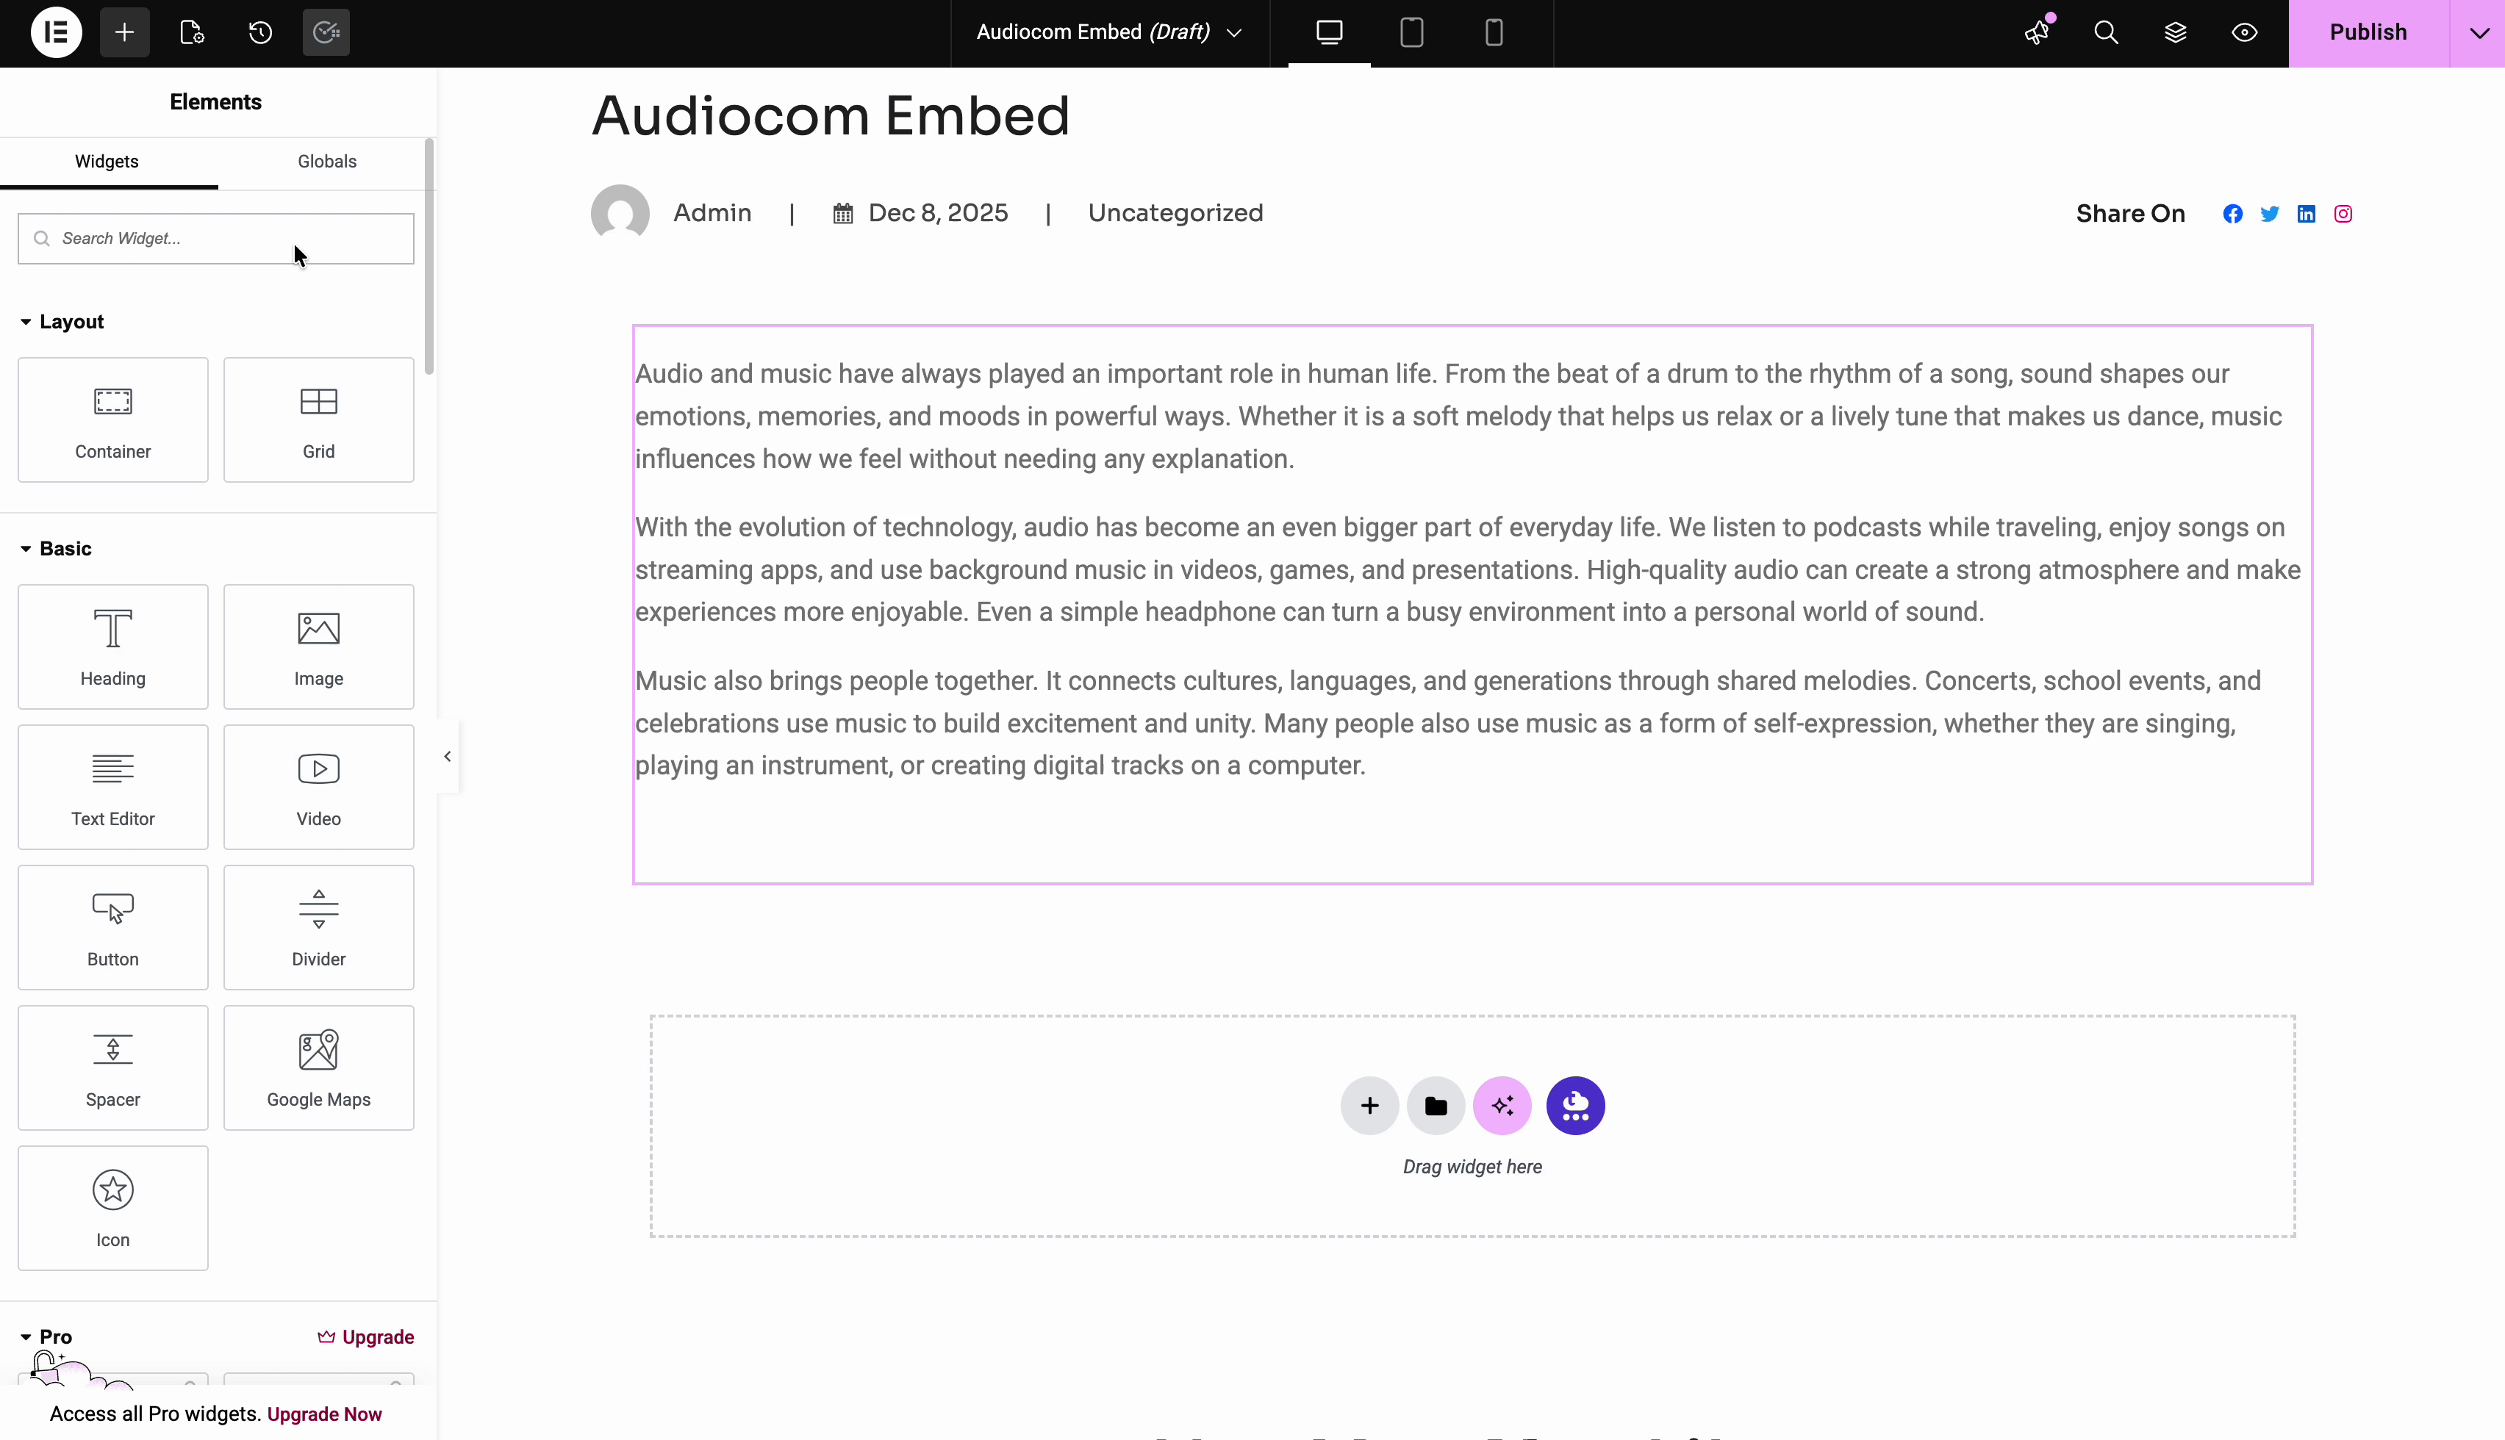Open the Elementor logo menu
This screenshot has height=1440, width=2505.
(57, 32)
